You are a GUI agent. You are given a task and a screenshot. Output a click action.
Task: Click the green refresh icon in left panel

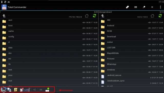pyautogui.click(x=95, y=16)
